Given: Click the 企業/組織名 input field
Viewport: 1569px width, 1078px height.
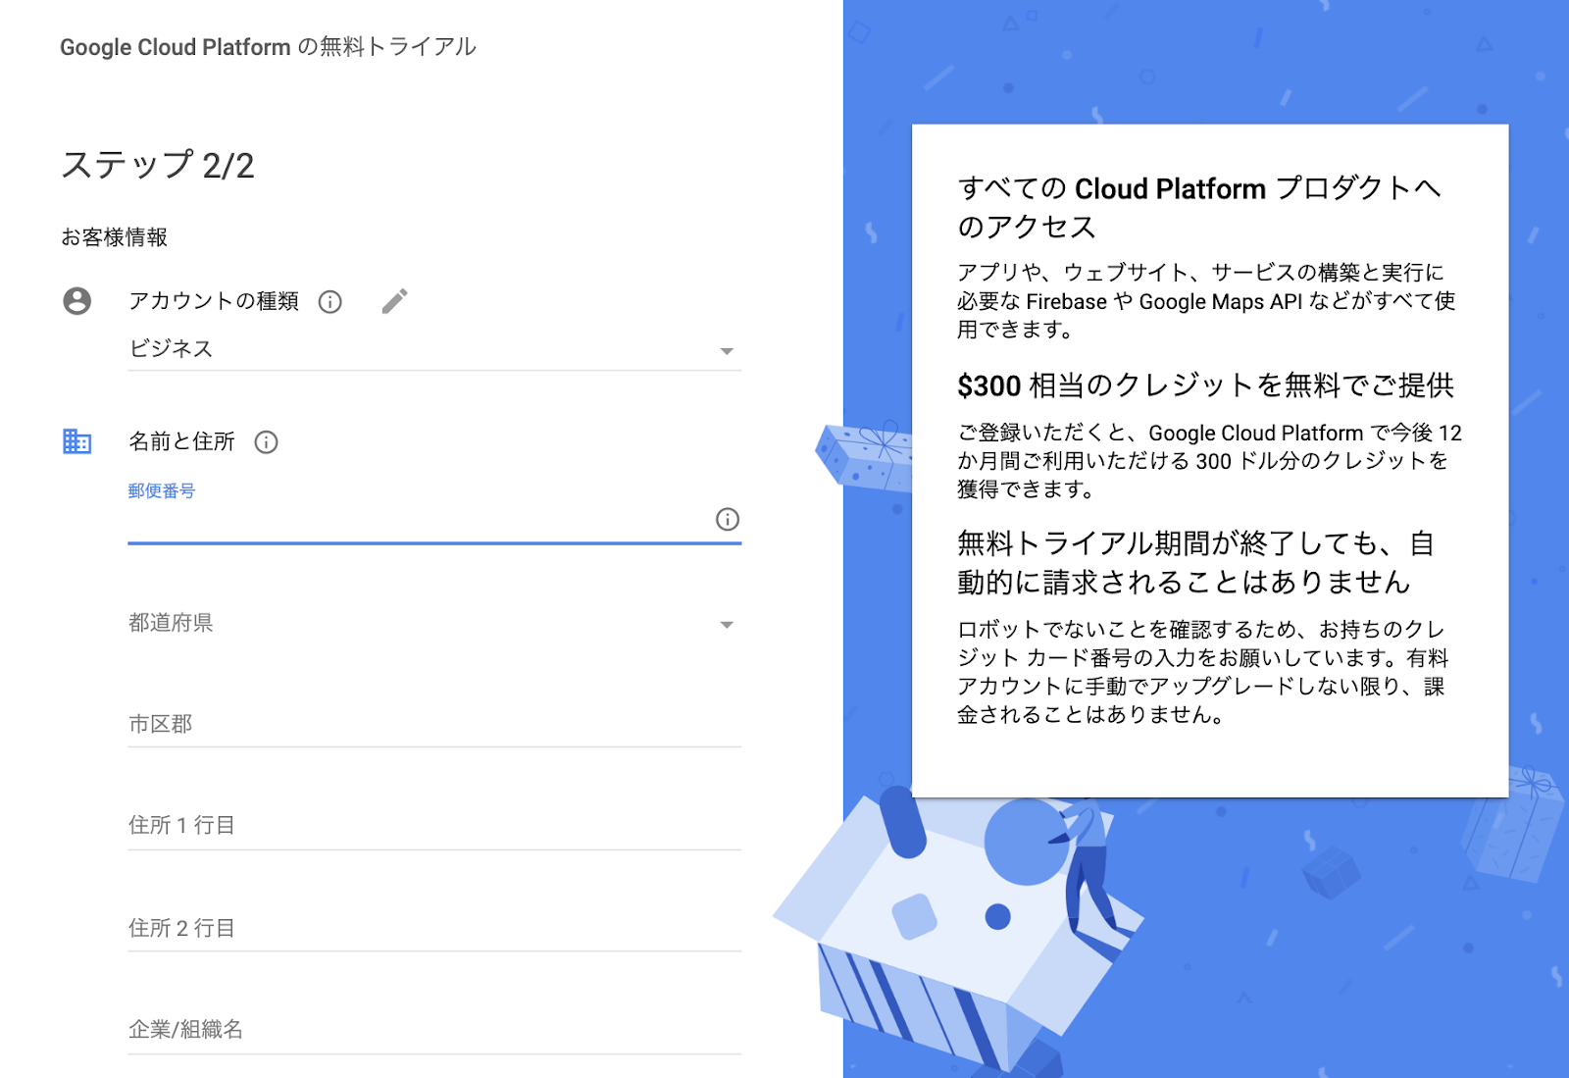Looking at the screenshot, I should [434, 1030].
